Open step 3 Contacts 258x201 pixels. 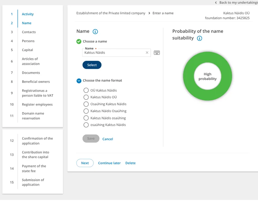pos(29,32)
